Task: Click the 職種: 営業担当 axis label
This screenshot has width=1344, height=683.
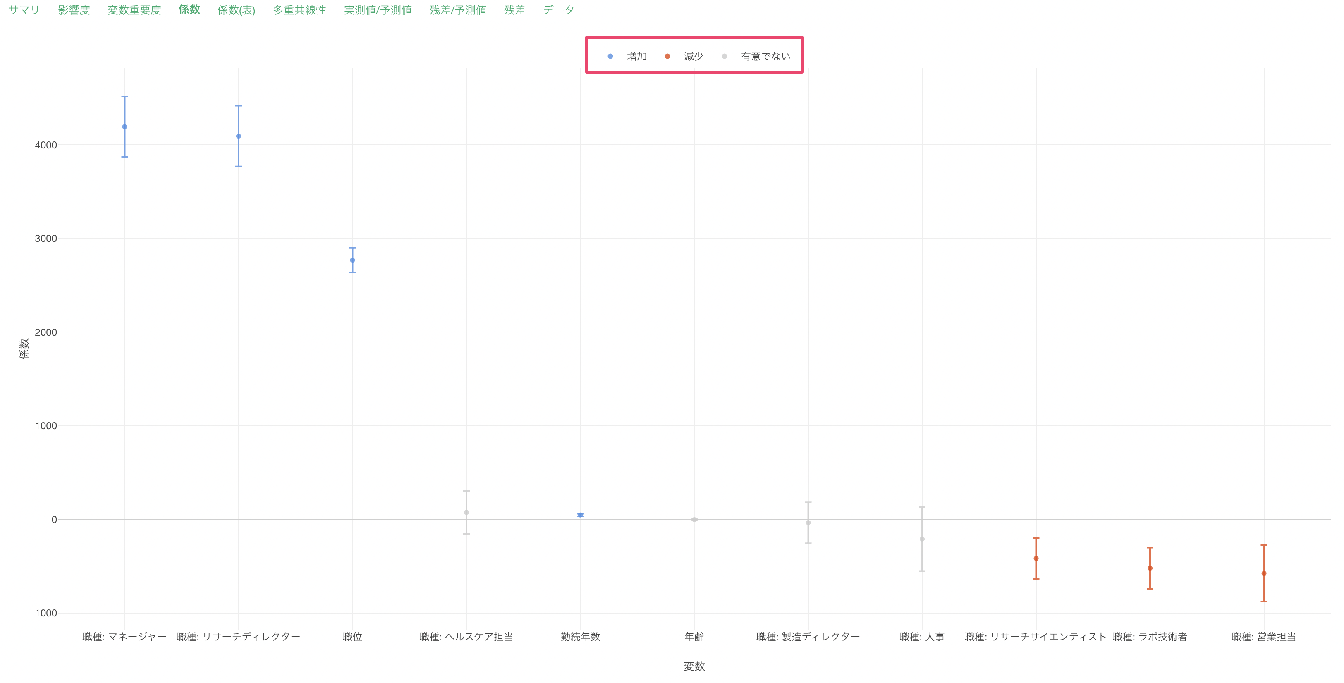Action: (x=1264, y=637)
